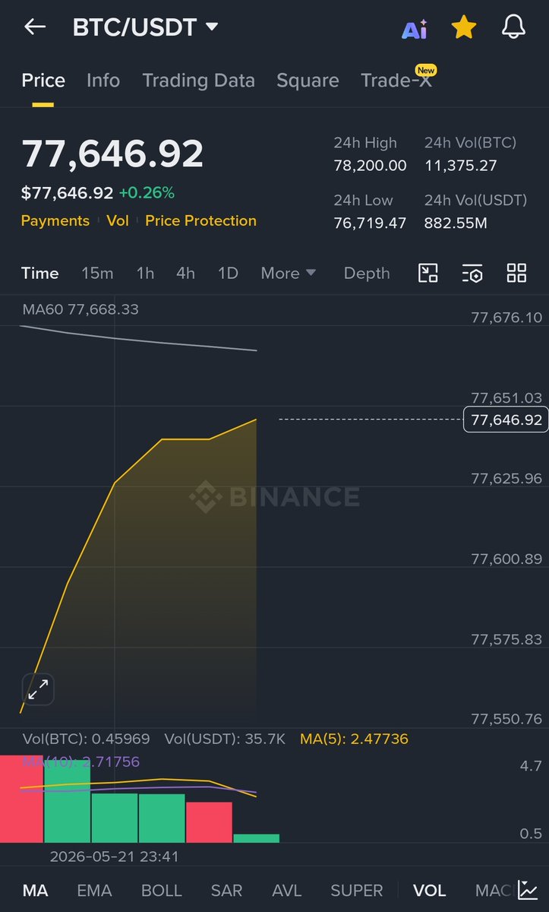Select the 1D chart interval
549x912 pixels.
pyautogui.click(x=228, y=273)
